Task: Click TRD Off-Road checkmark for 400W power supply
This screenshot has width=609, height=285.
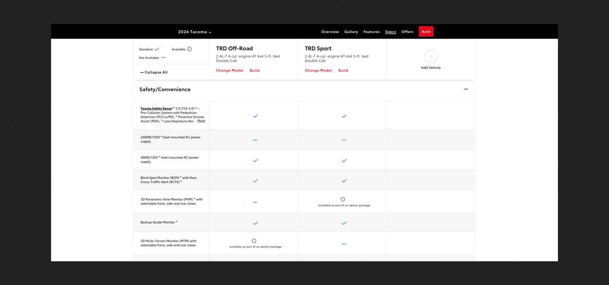Action: 255,160
